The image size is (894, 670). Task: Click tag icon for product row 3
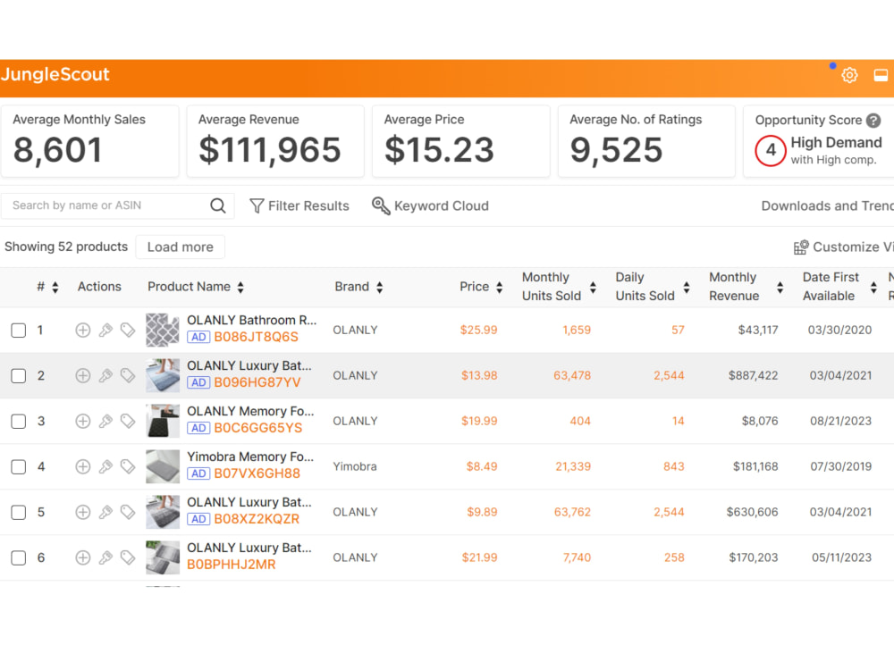pyautogui.click(x=128, y=421)
